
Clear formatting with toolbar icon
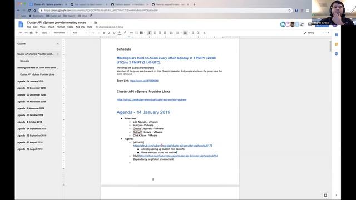(204, 33)
